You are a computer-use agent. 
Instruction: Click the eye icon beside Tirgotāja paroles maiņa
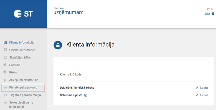point(5,95)
